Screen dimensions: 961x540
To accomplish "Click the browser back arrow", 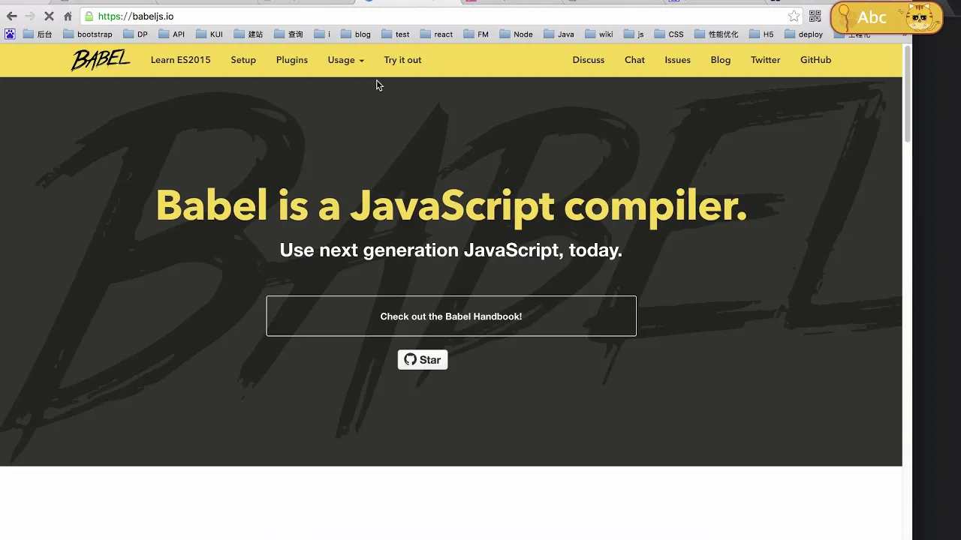I will 11,16.
